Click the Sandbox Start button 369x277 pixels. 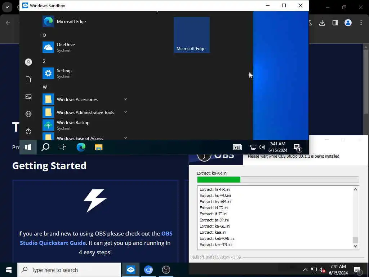pyautogui.click(x=28, y=147)
